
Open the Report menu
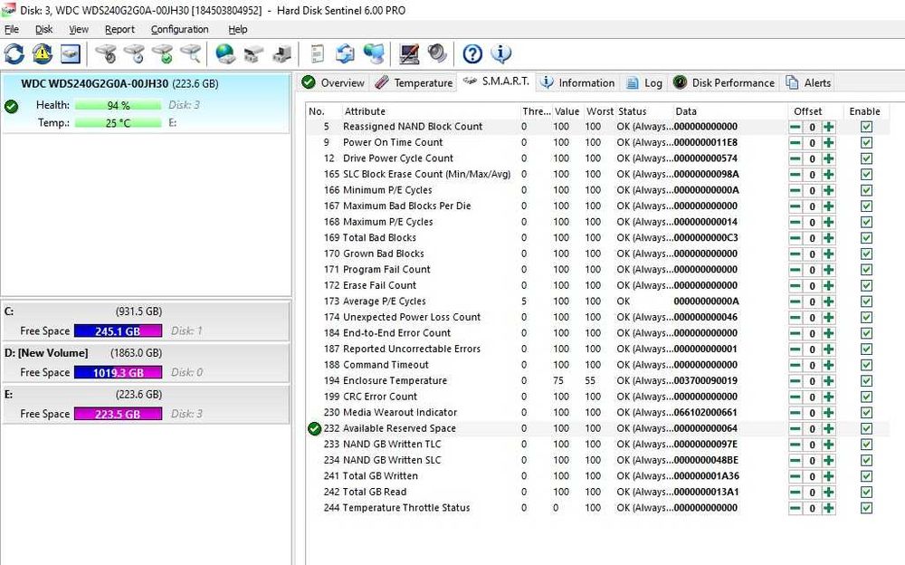pyautogui.click(x=119, y=30)
